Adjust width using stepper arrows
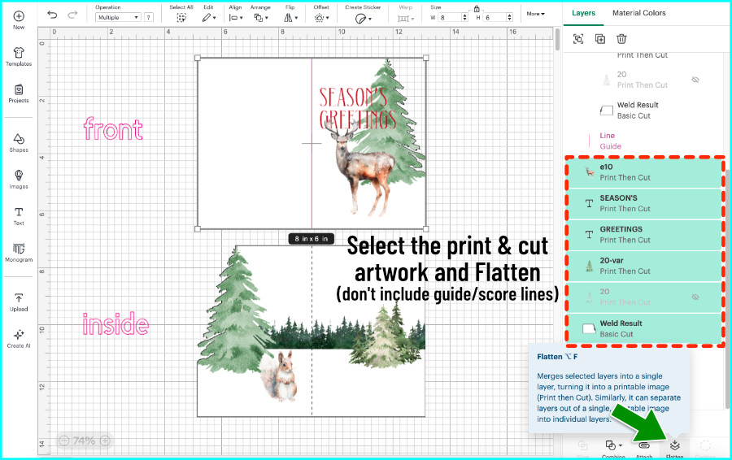Image resolution: width=732 pixels, height=460 pixels. pos(464,17)
